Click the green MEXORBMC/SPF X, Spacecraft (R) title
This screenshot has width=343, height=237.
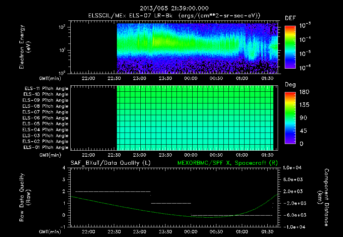(x=227, y=163)
